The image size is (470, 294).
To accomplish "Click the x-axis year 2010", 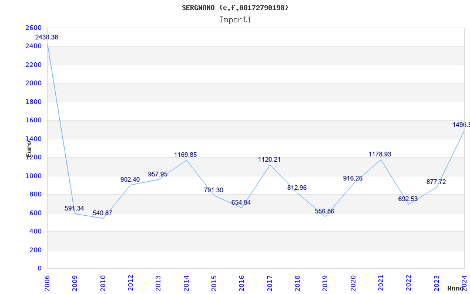I will pos(103,283).
